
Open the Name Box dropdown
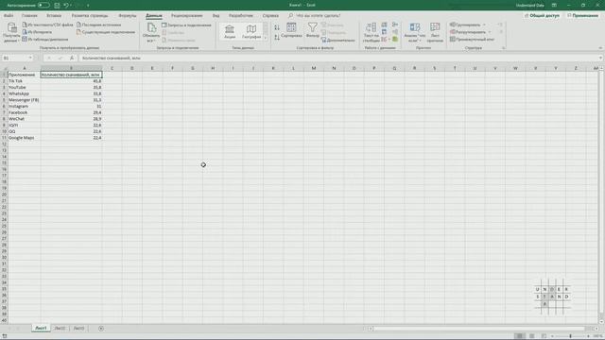click(x=30, y=58)
